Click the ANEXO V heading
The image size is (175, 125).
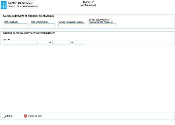88,2
